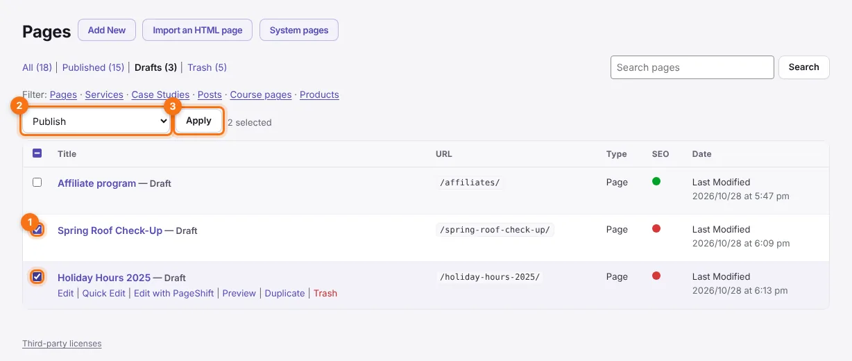
Task: Click the Date column header
Action: [x=702, y=154]
